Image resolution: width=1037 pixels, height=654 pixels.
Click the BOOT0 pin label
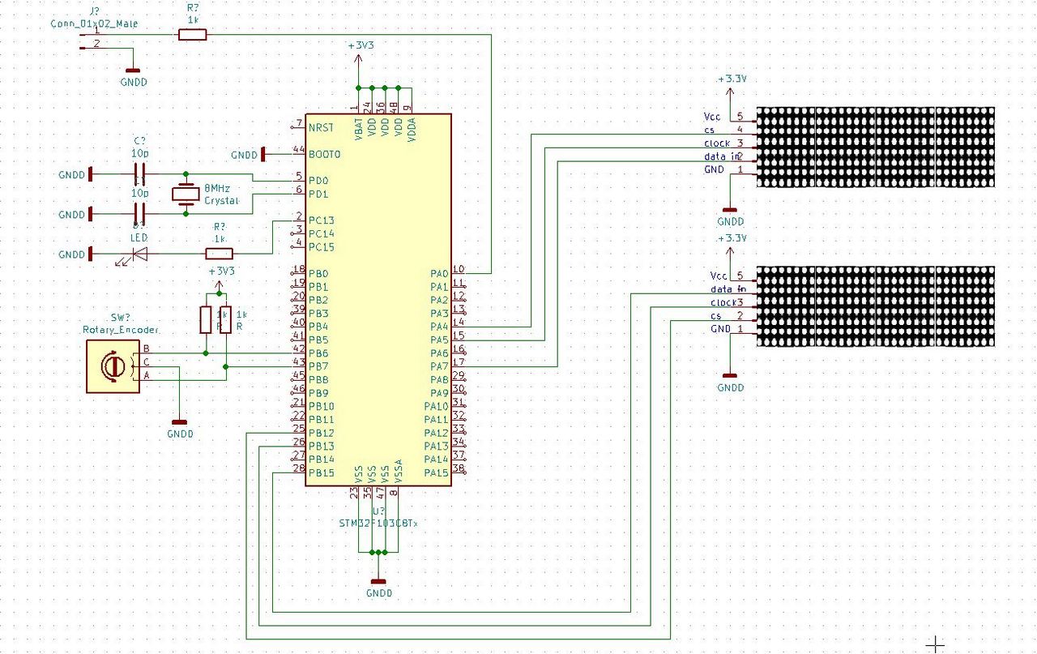point(325,154)
